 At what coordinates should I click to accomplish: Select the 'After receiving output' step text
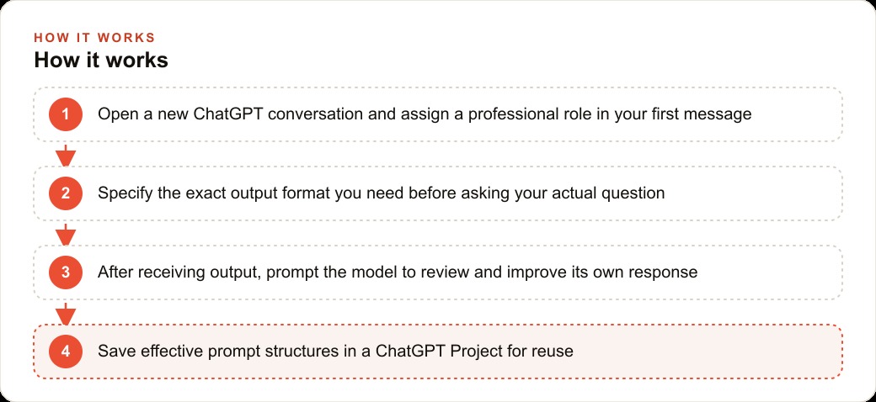pyautogui.click(x=398, y=272)
